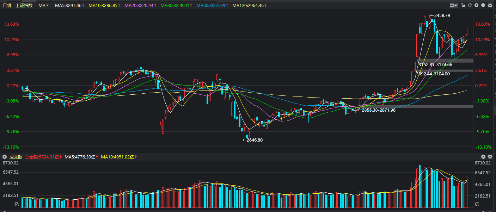Click the MA60:3061.39 indicator value

(212, 6)
